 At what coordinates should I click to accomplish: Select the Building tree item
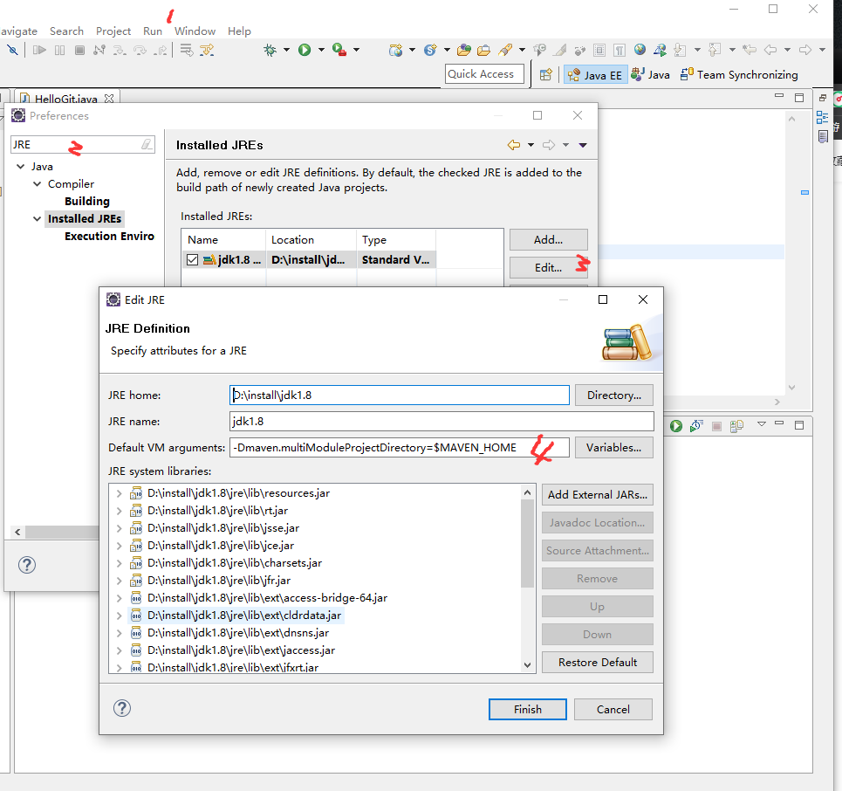point(87,202)
